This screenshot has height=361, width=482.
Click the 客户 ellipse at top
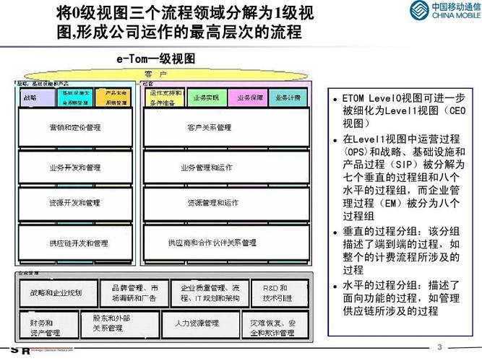pos(165,74)
